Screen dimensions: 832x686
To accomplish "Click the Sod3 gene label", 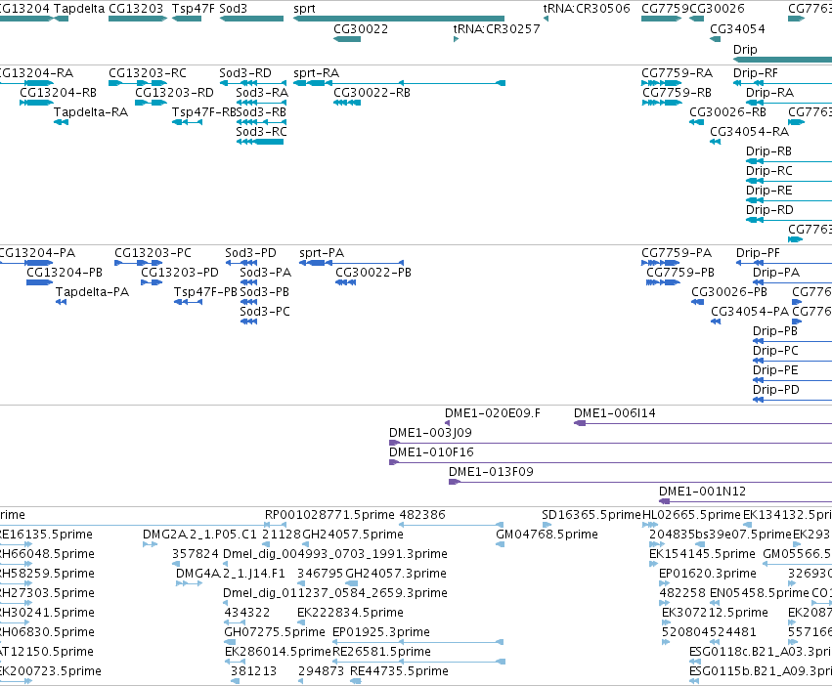I will 233,9.
